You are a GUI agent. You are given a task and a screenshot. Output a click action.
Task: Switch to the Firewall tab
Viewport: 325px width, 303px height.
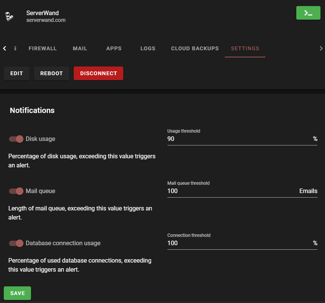42,48
